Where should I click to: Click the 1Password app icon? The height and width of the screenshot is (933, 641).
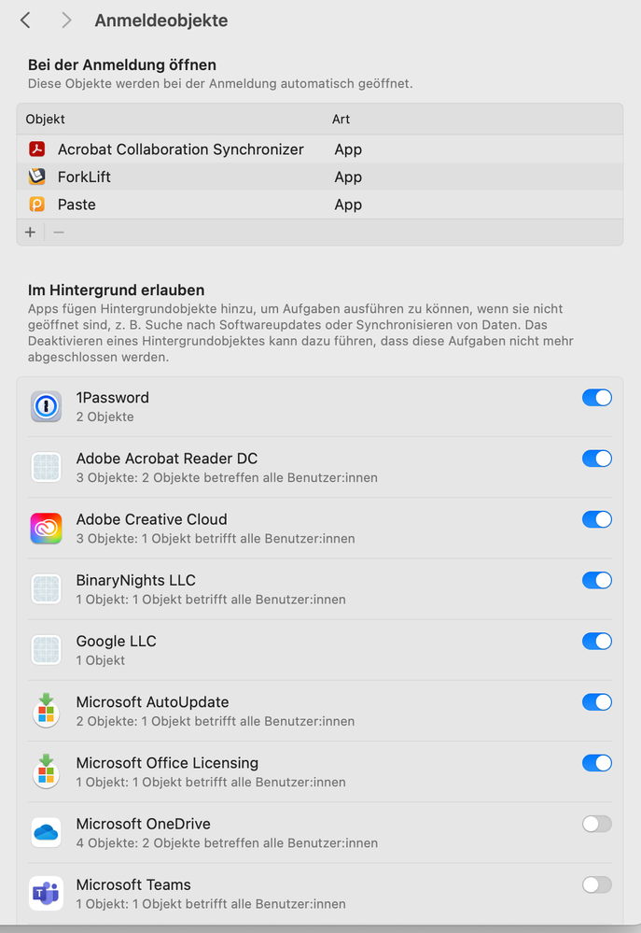click(46, 407)
